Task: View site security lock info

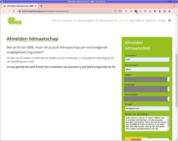Action: click(20, 11)
